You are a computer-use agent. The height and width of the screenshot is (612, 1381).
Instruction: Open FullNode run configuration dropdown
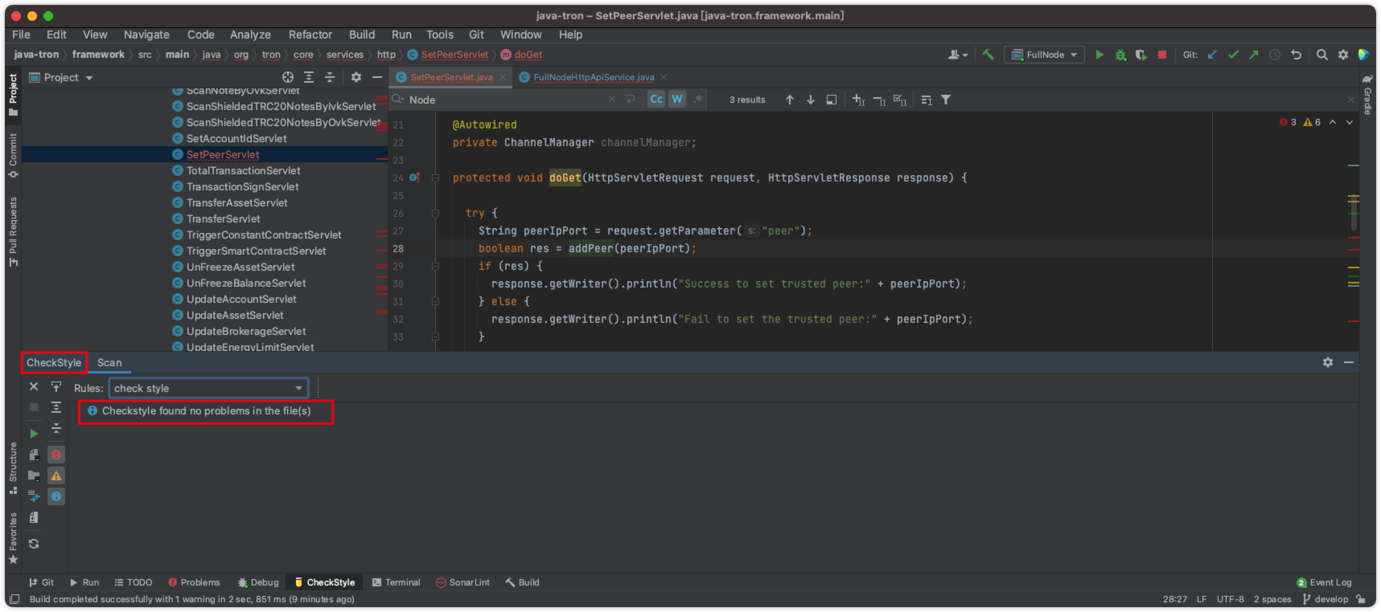point(1045,55)
